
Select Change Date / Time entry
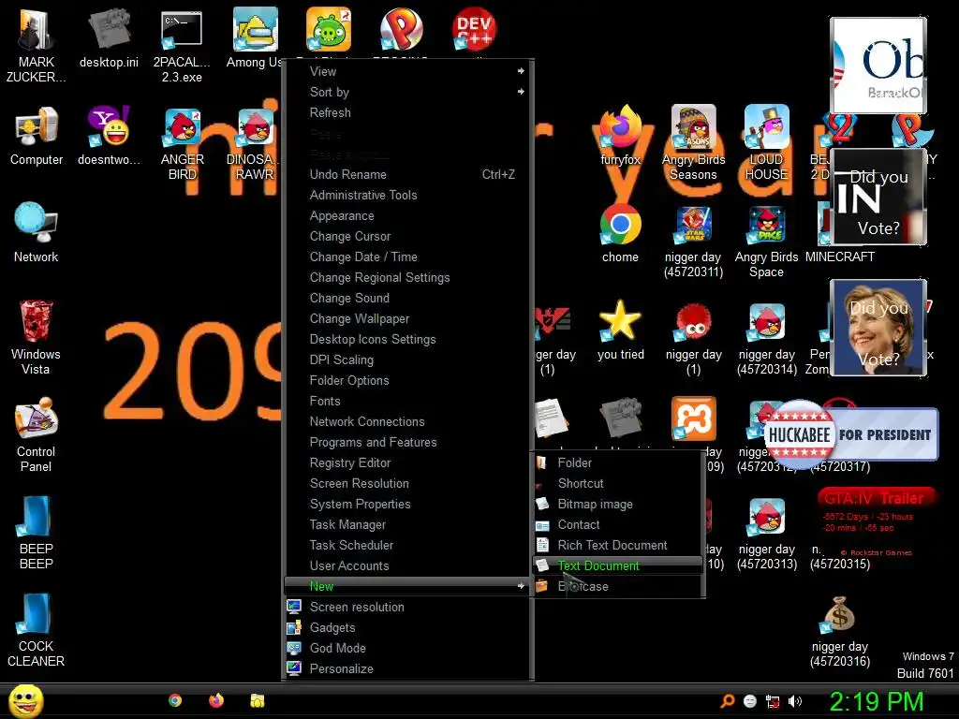coord(407,257)
